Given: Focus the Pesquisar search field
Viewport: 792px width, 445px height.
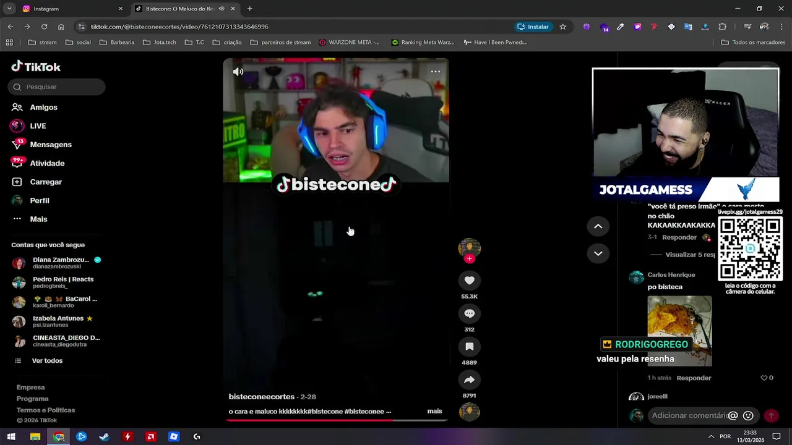Looking at the screenshot, I should point(56,87).
